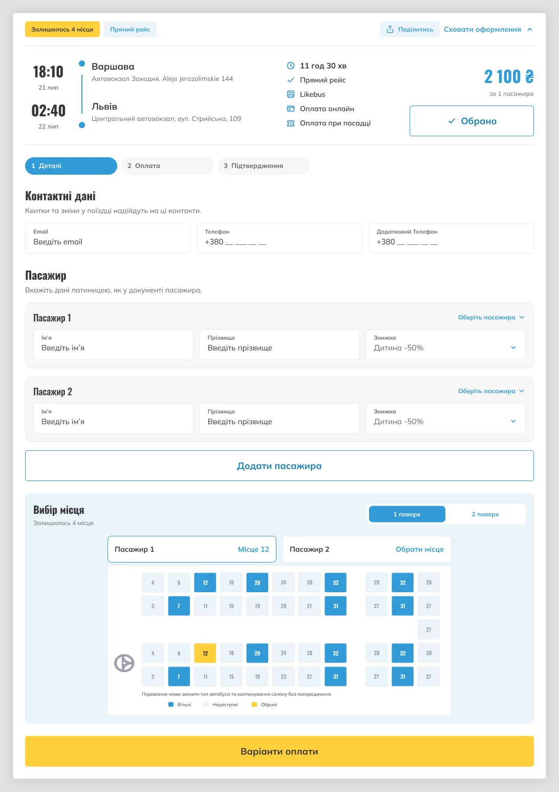Focus the Додатковий Телефон input field
The height and width of the screenshot is (792, 559).
(451, 239)
